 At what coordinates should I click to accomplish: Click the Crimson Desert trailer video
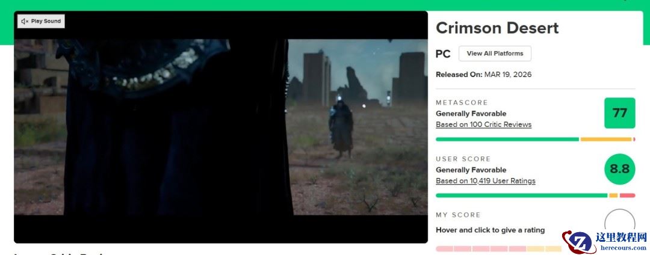(220, 127)
